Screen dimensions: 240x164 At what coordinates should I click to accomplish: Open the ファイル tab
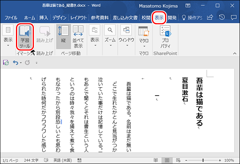pos(11,18)
